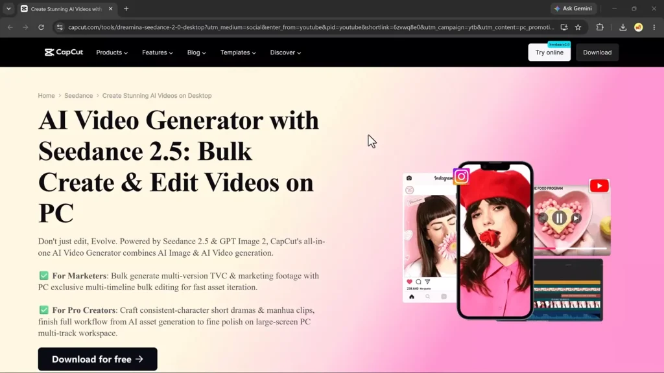
Task: Click the Instagram logo icon on mockup
Action: 461,176
